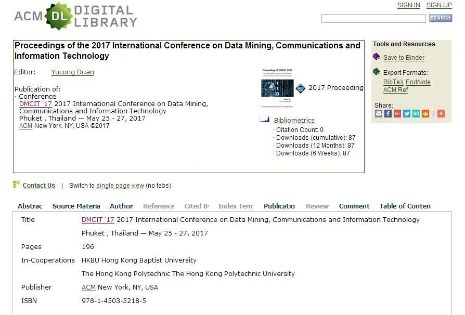Open the Bibliometrics link
The image size is (465, 315).
(x=294, y=120)
